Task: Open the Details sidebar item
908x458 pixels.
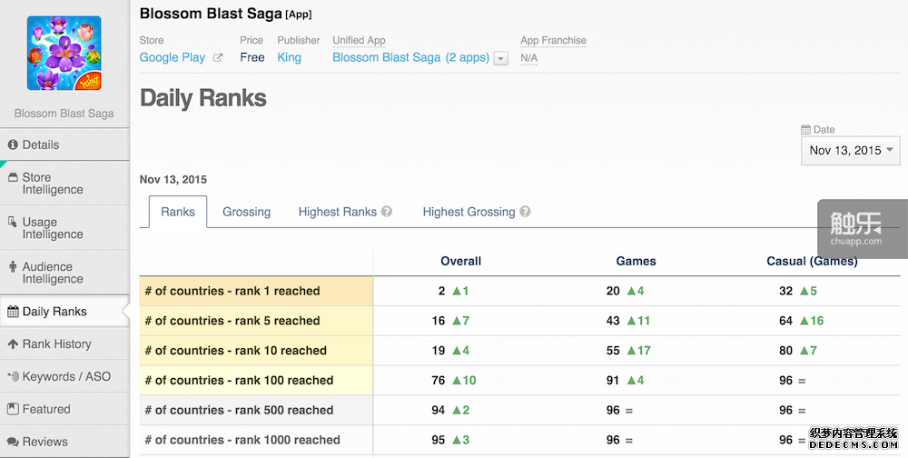Action: tap(64, 144)
